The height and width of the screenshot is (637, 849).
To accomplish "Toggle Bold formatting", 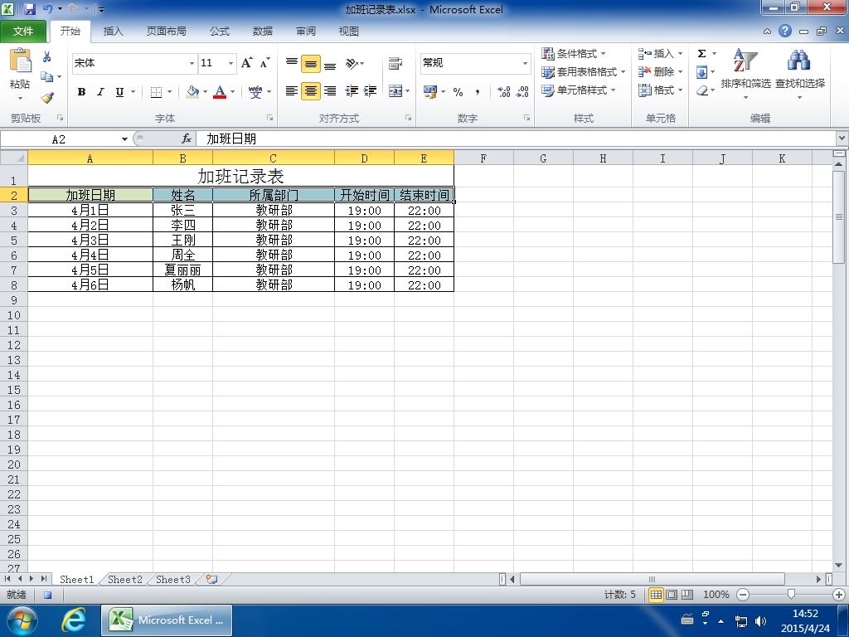I will pyautogui.click(x=81, y=92).
